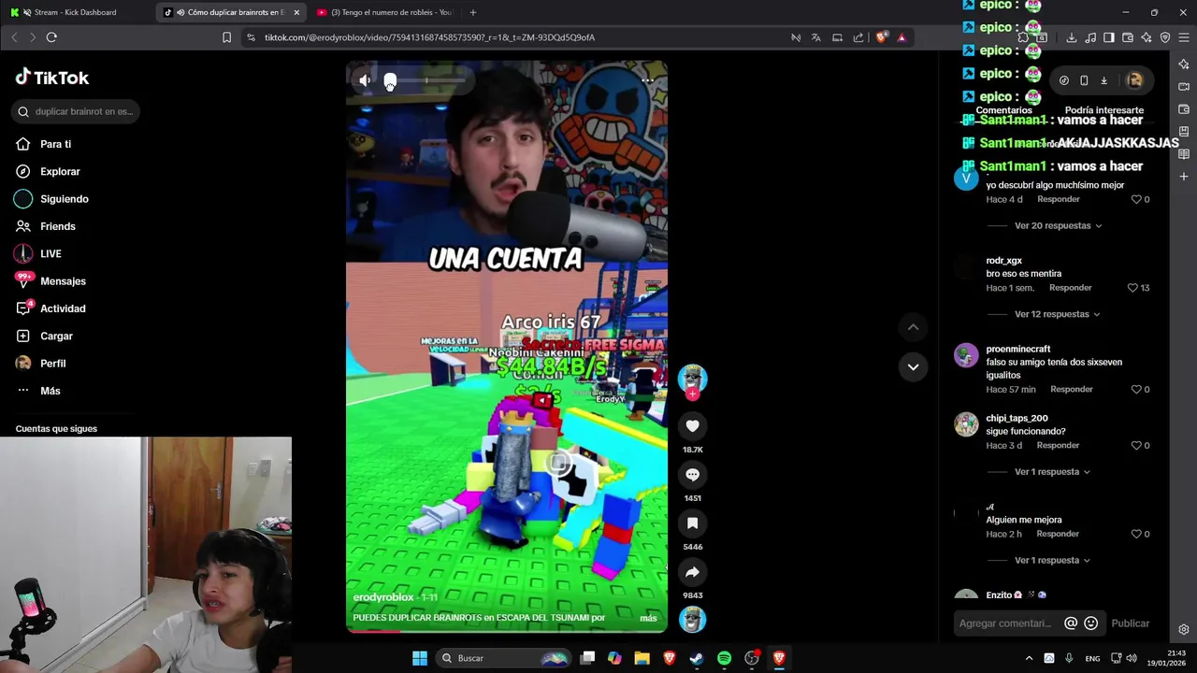Like rodr_xgx's comment with 13 likes

[x=1132, y=288]
